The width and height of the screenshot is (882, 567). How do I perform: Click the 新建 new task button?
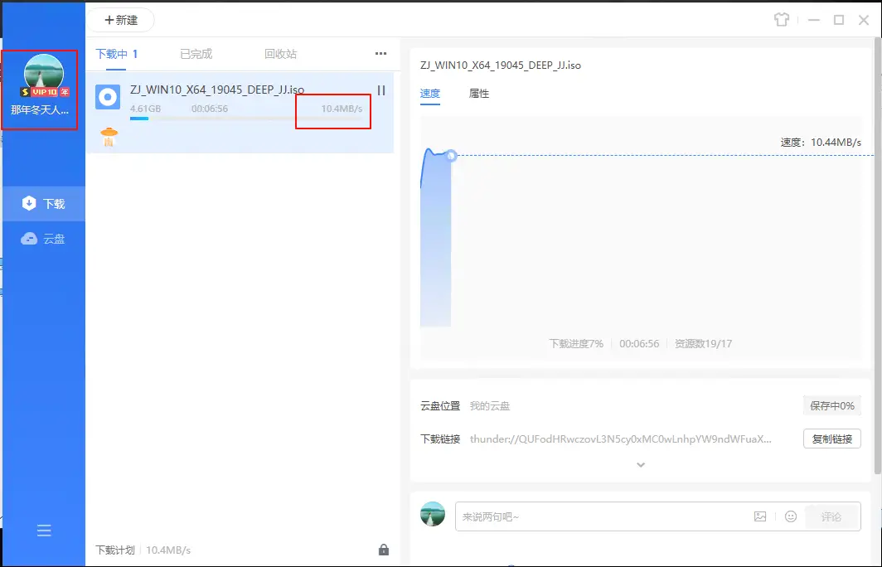click(x=120, y=20)
